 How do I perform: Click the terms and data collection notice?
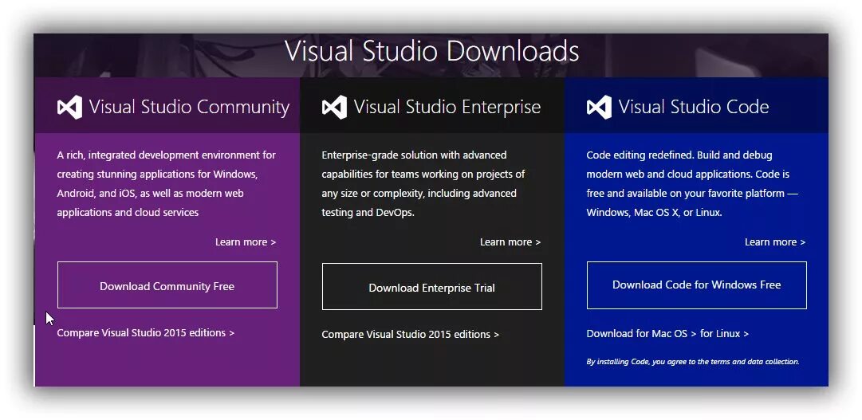click(x=693, y=362)
